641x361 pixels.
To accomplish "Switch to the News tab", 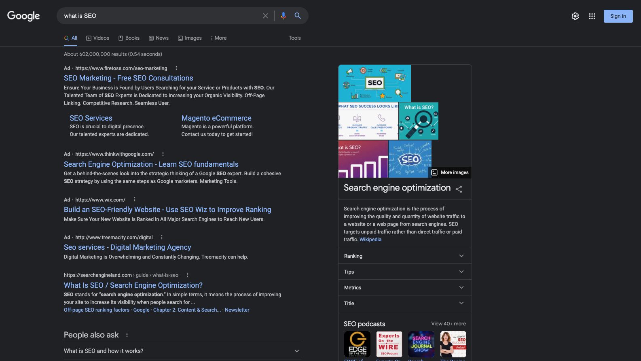I will pyautogui.click(x=159, y=38).
